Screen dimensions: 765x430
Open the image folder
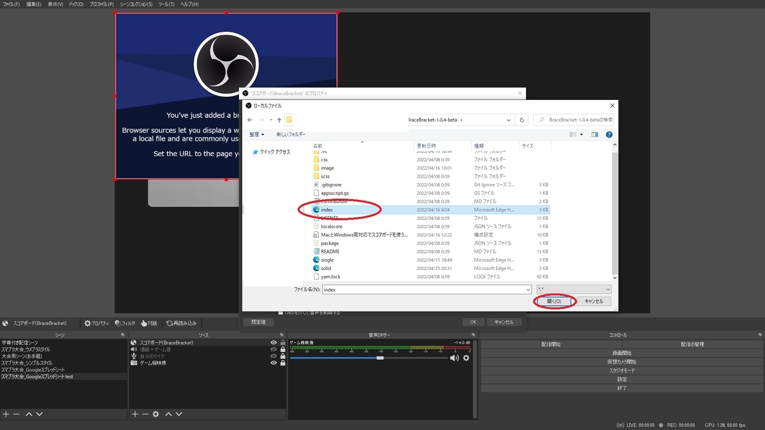pyautogui.click(x=430, y=168)
